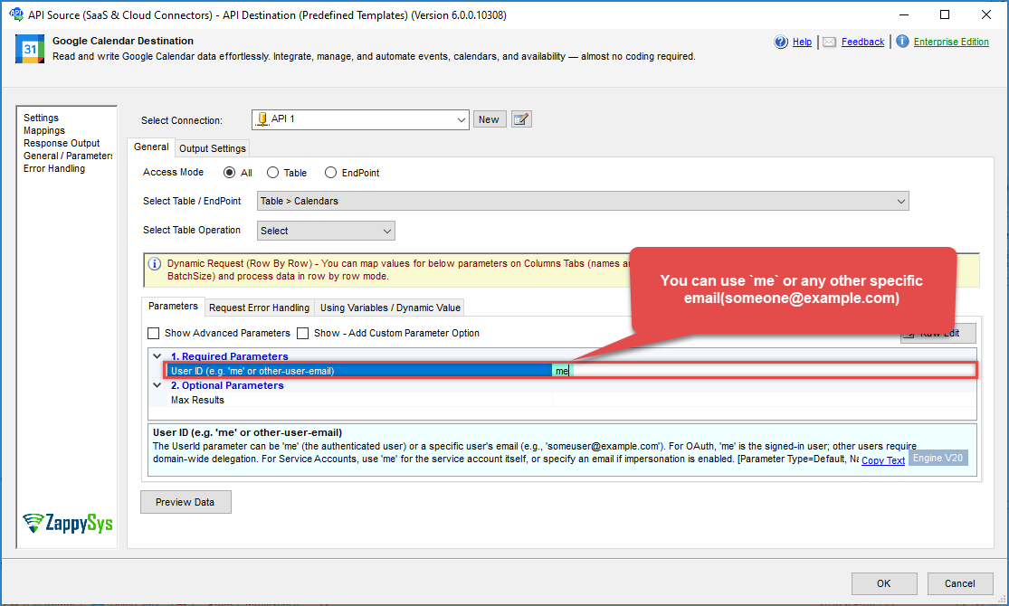The width and height of the screenshot is (1009, 606).
Task: Select the Table access mode radio button
Action: 272,173
